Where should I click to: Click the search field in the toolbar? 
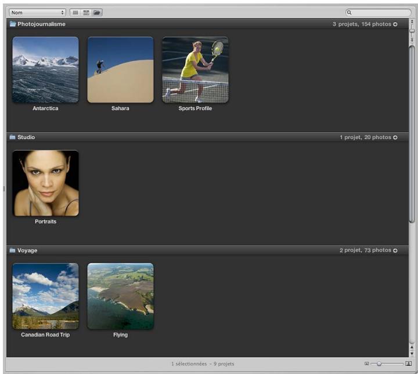pyautogui.click(x=379, y=13)
